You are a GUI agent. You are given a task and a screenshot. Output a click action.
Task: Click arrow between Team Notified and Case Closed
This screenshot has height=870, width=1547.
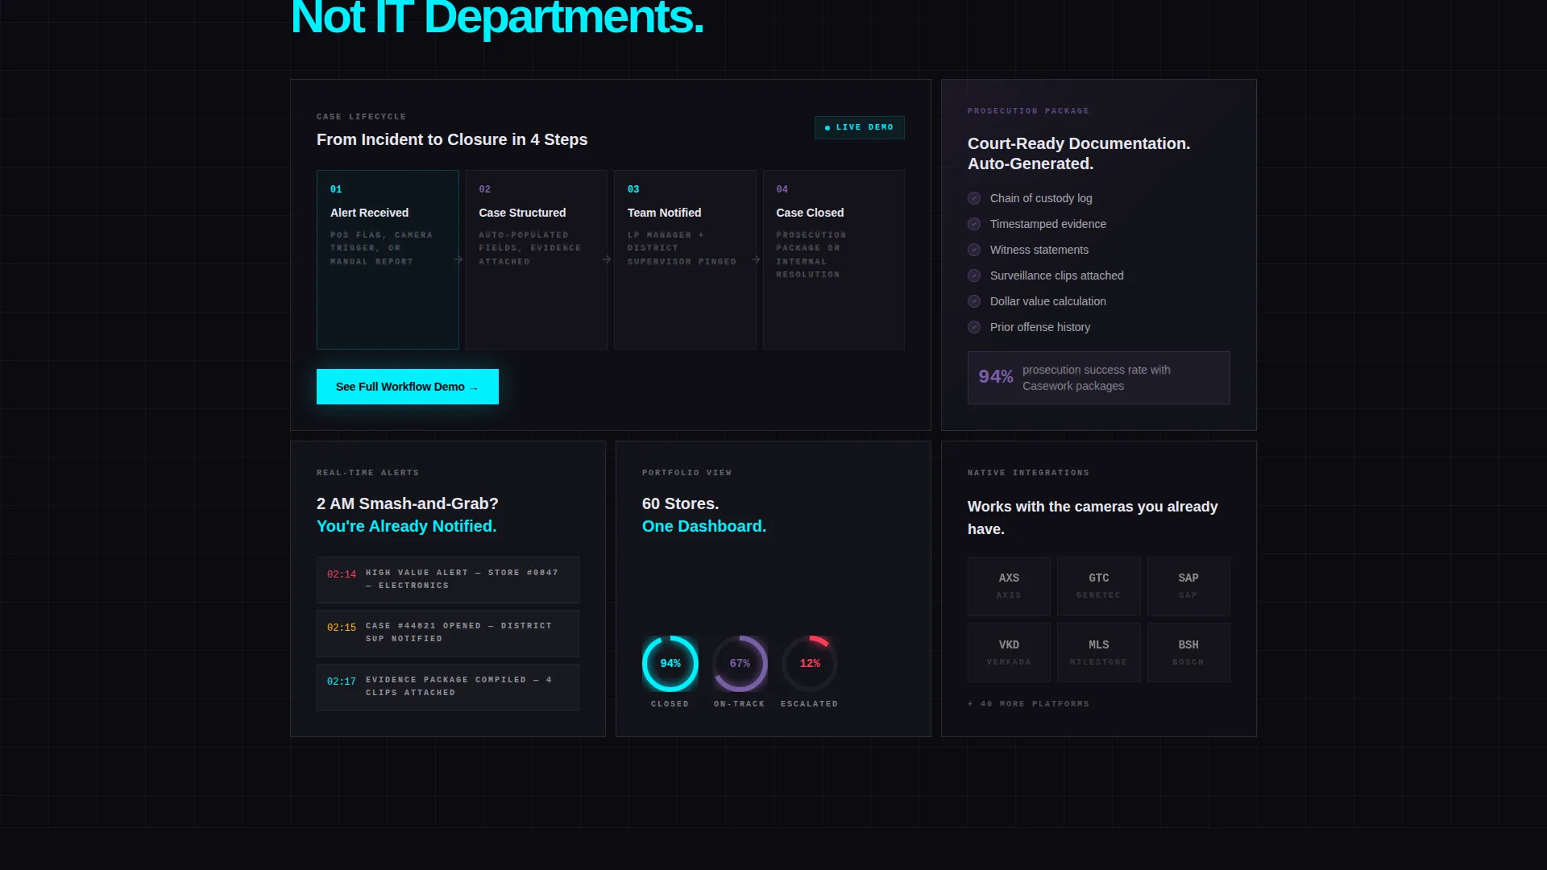coord(756,259)
